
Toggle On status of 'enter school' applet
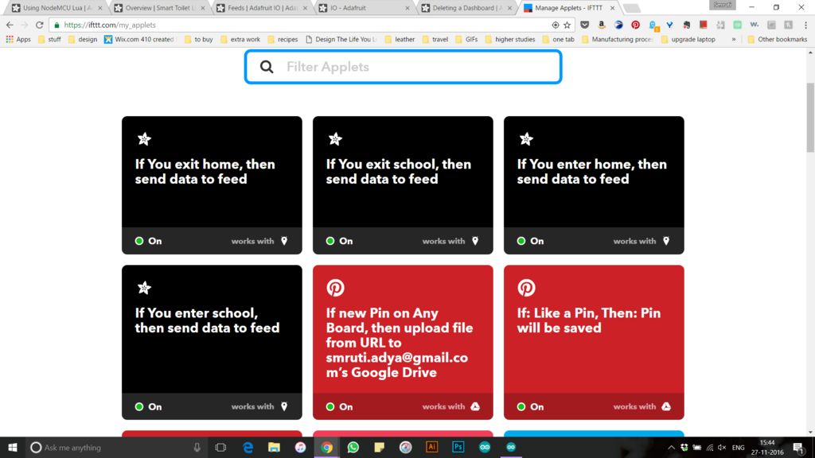[x=148, y=406]
